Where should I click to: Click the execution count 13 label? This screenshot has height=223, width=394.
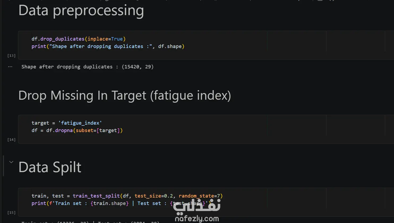pyautogui.click(x=11, y=55)
